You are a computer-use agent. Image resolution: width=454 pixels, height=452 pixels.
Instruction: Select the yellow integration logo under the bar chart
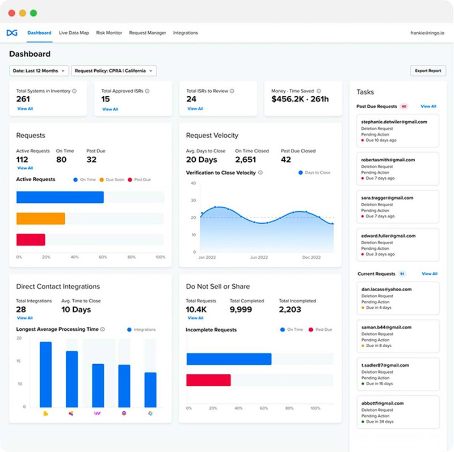click(x=46, y=413)
